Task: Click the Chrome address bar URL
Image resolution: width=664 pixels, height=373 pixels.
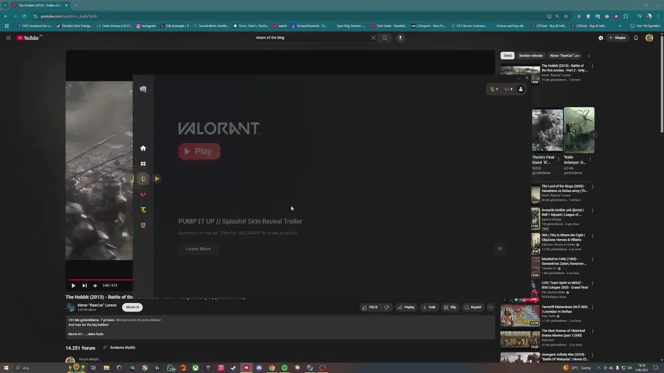Action: (69, 16)
